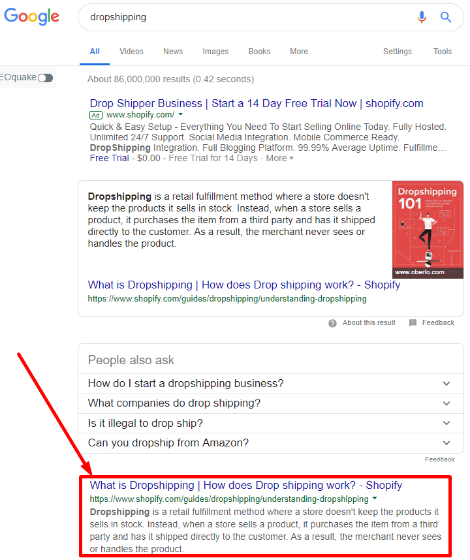Open the More dropdown in search tabs
Viewport: 470px width, 560px height.
tap(299, 52)
